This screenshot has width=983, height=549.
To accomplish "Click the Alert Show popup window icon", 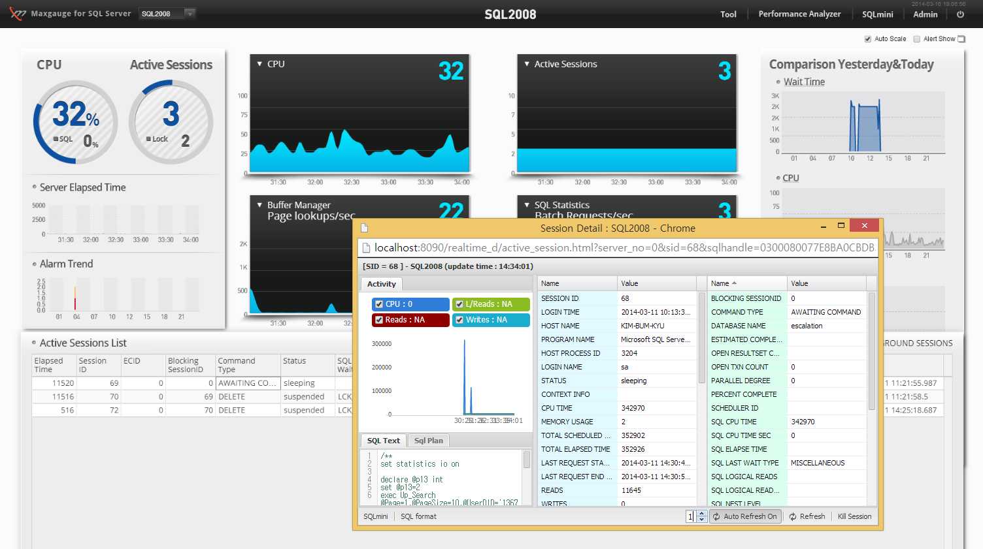I will [961, 39].
